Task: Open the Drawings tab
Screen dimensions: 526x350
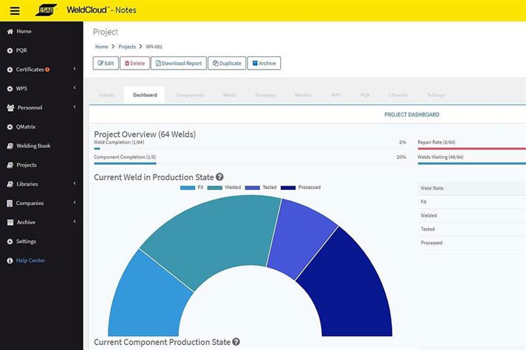Action: [x=265, y=95]
